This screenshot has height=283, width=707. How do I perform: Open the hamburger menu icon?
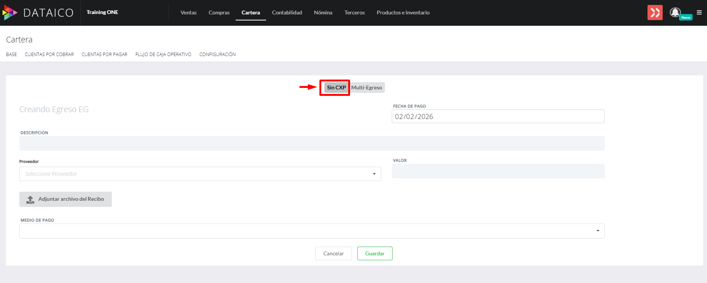click(x=699, y=13)
